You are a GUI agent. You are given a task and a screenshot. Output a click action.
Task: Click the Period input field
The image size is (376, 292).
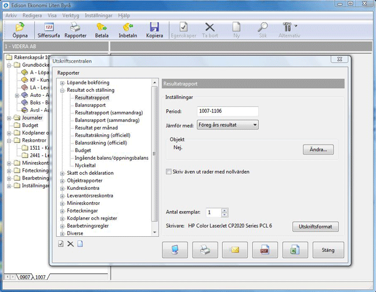[x=227, y=111]
